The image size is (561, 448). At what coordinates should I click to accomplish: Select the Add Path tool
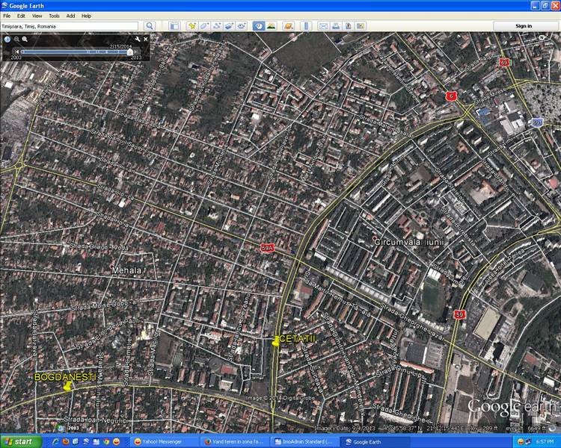tap(217, 26)
